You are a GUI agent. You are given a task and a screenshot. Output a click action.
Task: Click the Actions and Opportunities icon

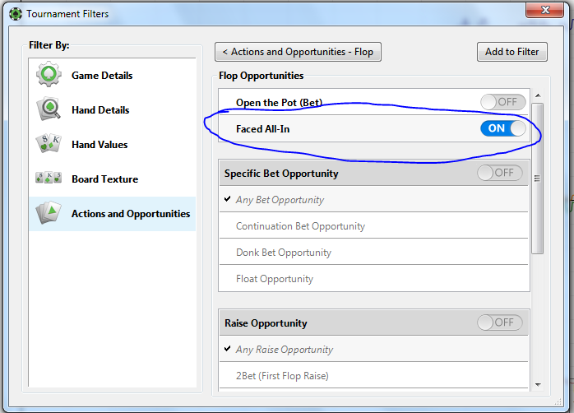(49, 214)
